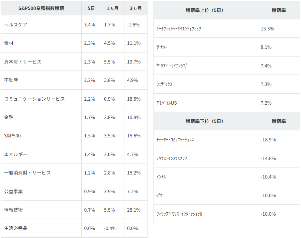Image resolution: width=301 pixels, height=238 pixels.
Task: Click the 28.1% three-month value cell
Action: (x=134, y=210)
